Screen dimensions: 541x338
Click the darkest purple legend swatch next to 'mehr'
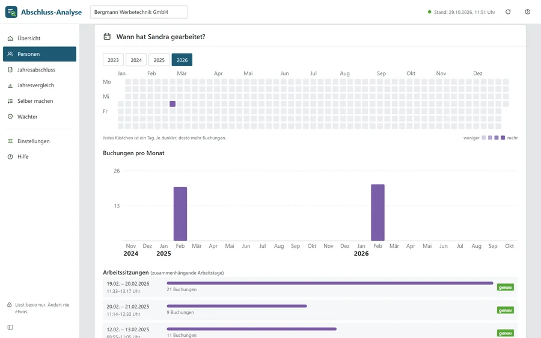503,138
